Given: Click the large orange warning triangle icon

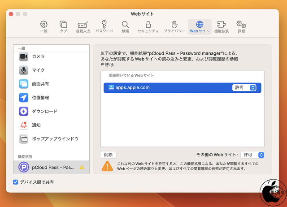Looking at the screenshot, I should pyautogui.click(x=107, y=166).
